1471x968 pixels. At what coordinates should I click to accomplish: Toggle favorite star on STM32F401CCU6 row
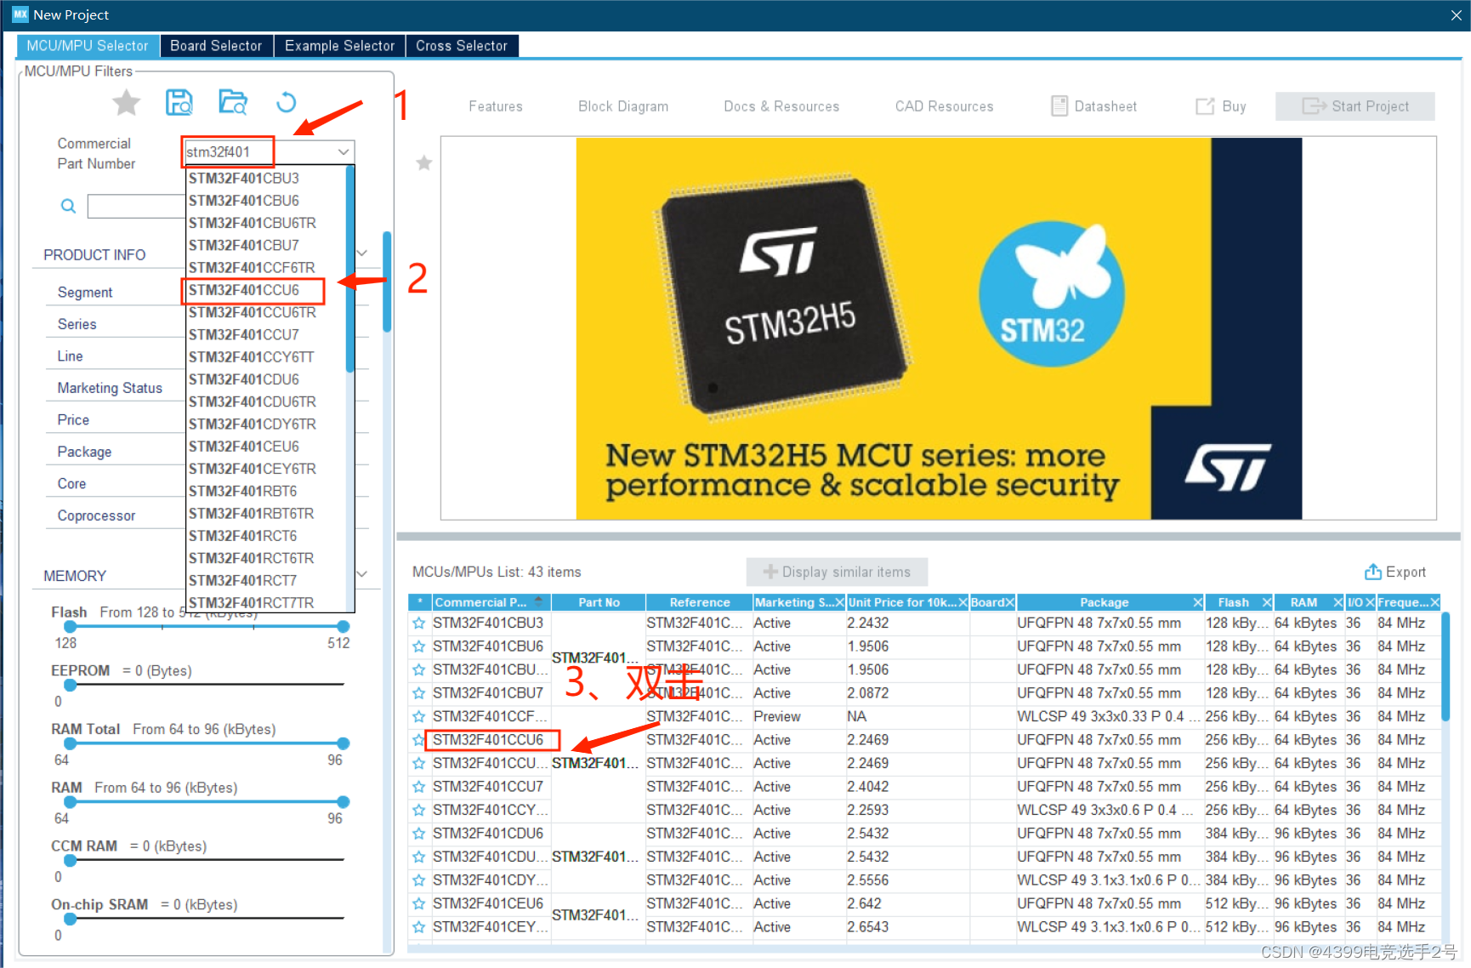(x=418, y=740)
